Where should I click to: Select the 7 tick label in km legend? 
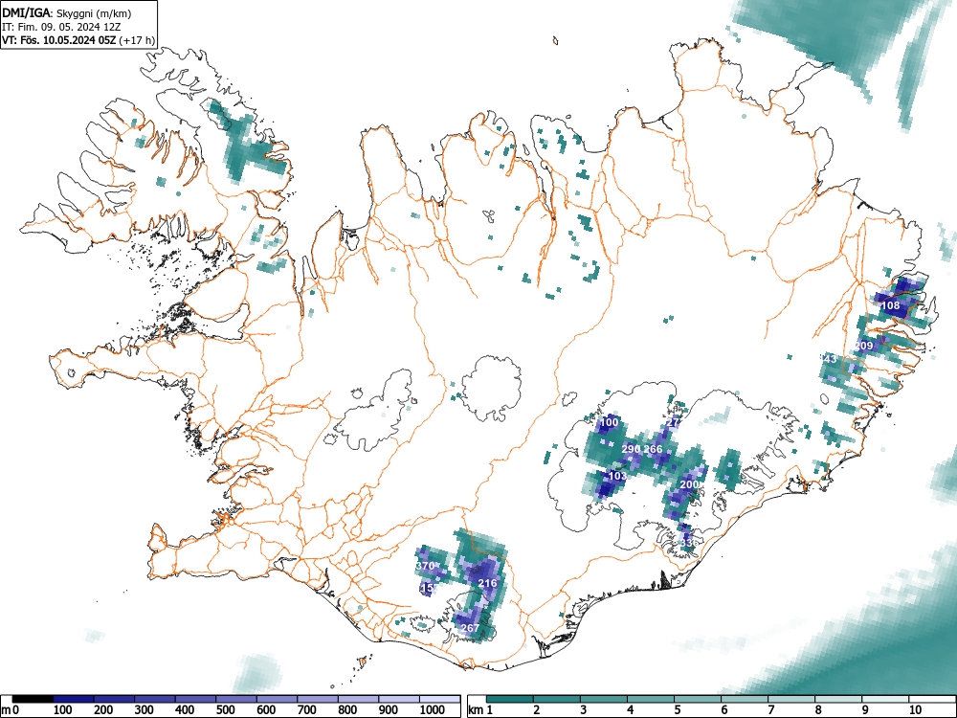pyautogui.click(x=771, y=710)
